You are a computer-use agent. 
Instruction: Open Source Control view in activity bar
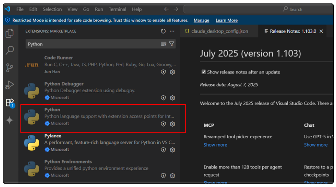click(x=9, y=68)
